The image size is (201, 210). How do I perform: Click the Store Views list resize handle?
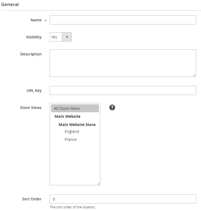point(98,183)
